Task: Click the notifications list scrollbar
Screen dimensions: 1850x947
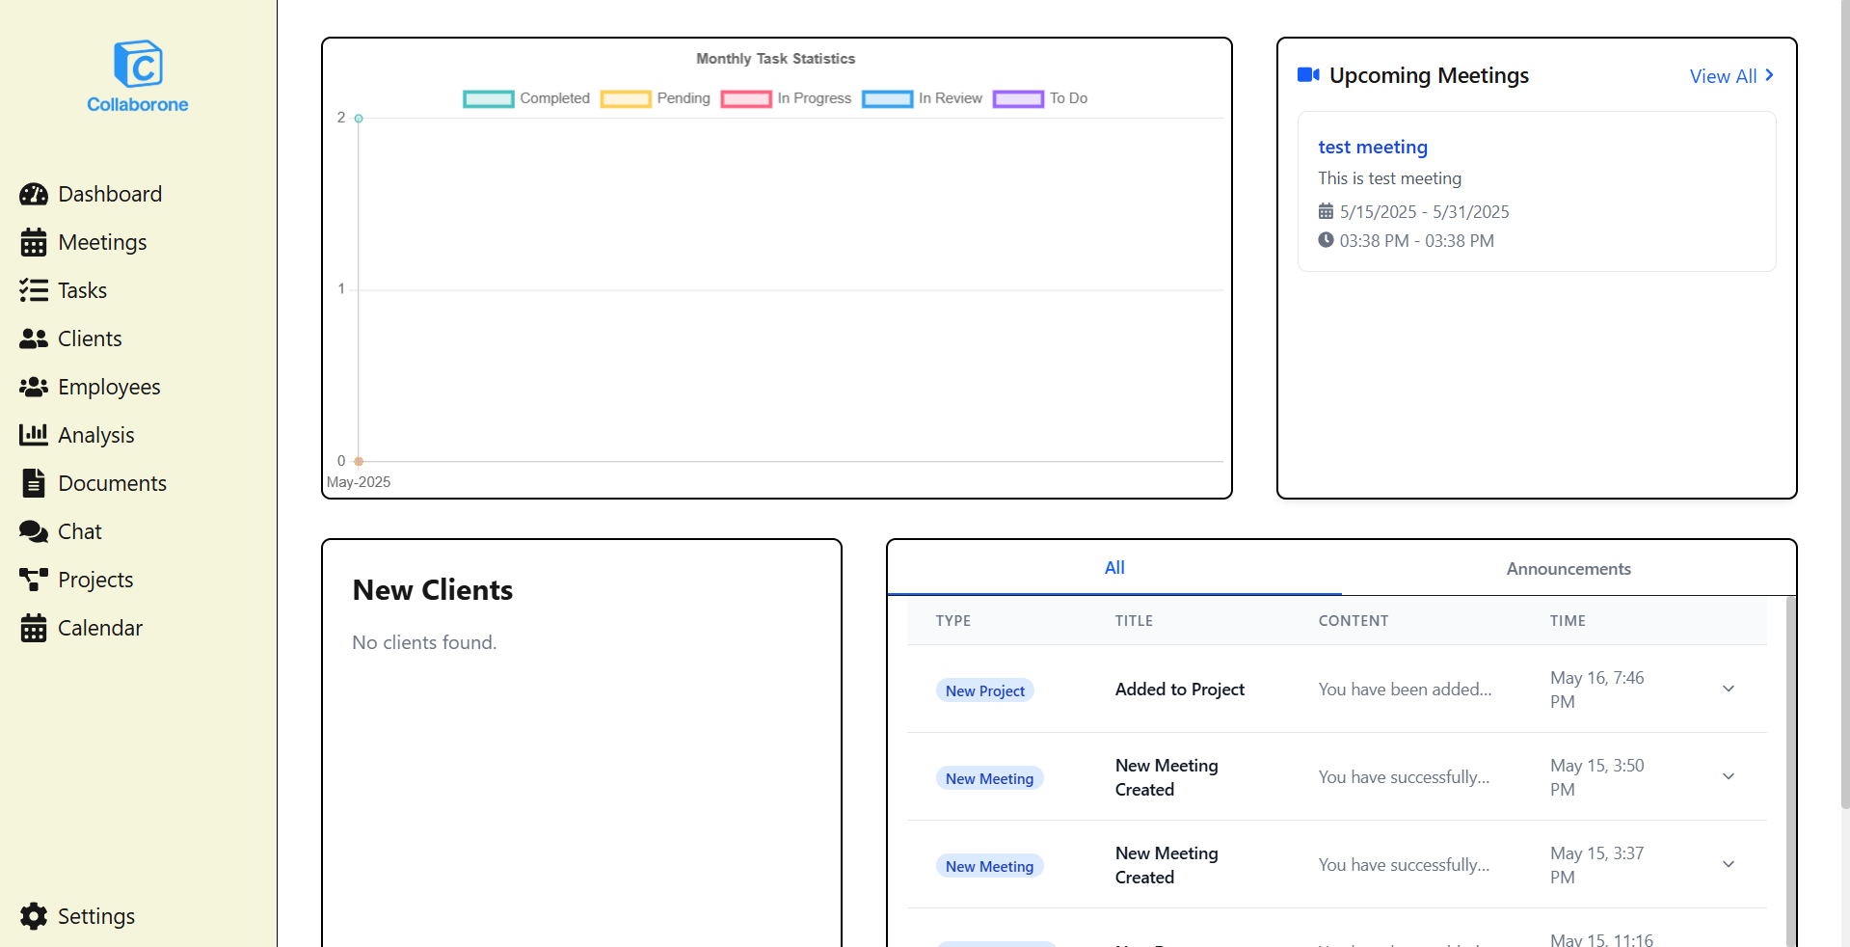Action: tap(1790, 771)
